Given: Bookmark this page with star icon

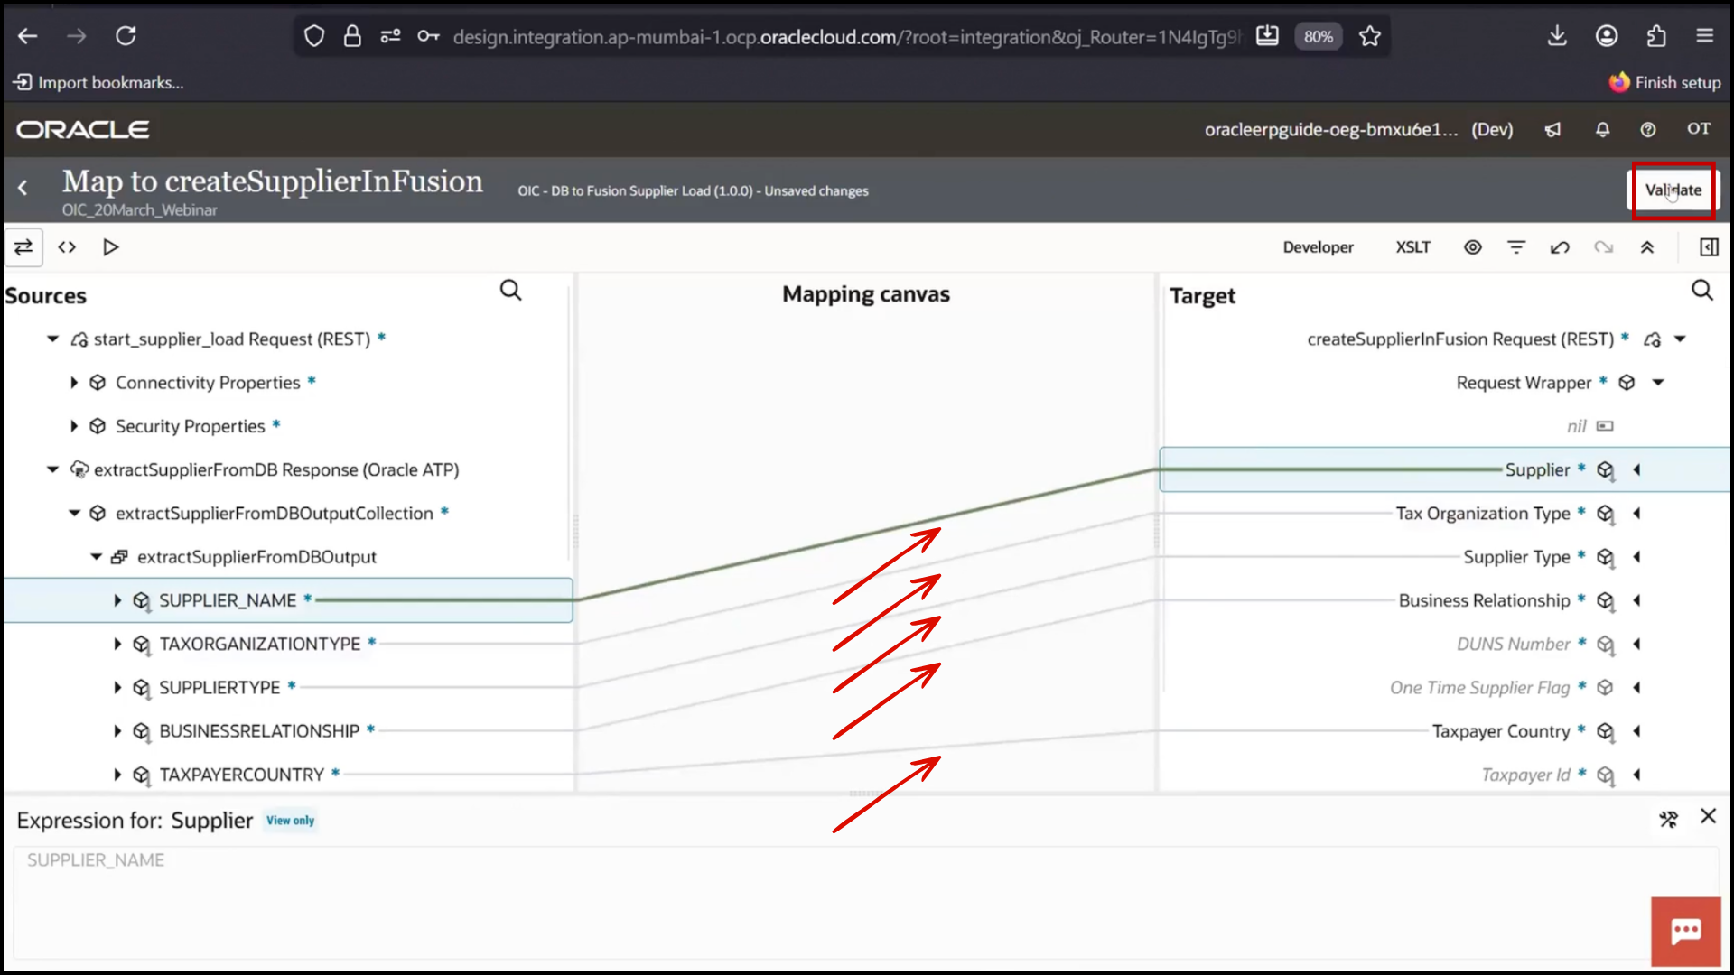Looking at the screenshot, I should 1370,36.
